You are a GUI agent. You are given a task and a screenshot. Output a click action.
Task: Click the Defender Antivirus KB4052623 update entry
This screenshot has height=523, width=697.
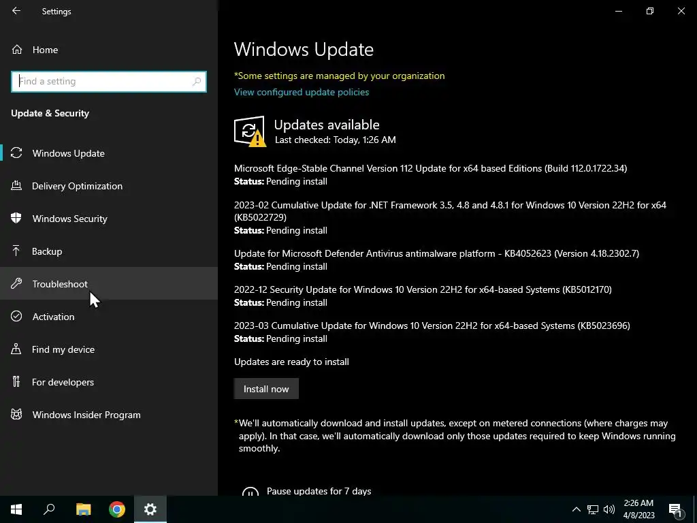[436, 259]
